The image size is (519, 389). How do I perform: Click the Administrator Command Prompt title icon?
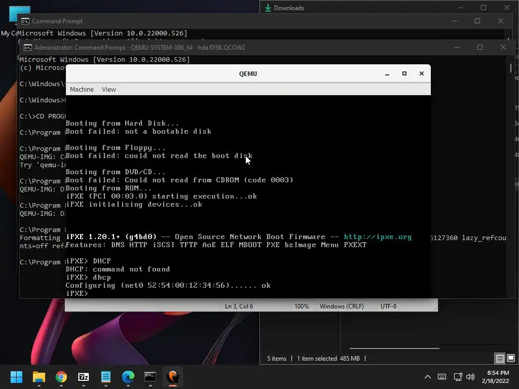tap(28, 48)
